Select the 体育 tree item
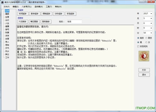 (7, 39)
